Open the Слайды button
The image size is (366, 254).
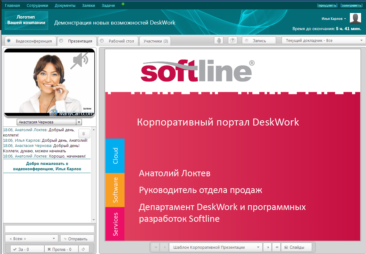click(x=297, y=247)
